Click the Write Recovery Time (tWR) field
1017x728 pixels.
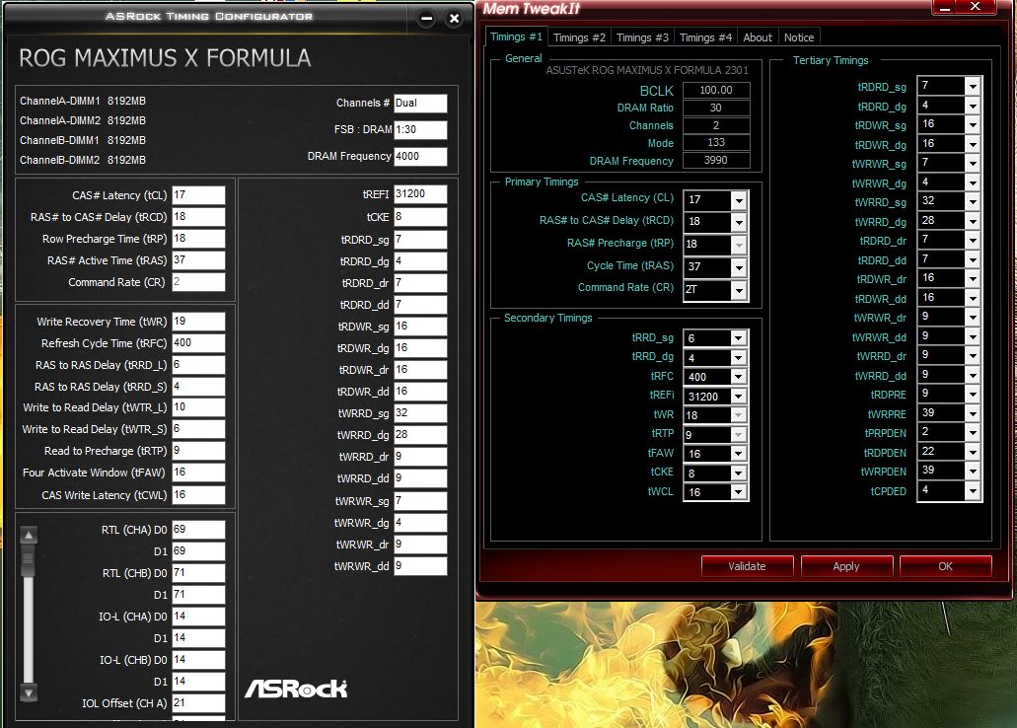pyautogui.click(x=198, y=322)
